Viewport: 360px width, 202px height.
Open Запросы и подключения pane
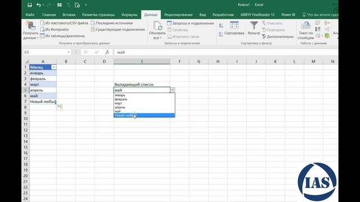pyautogui.click(x=191, y=23)
